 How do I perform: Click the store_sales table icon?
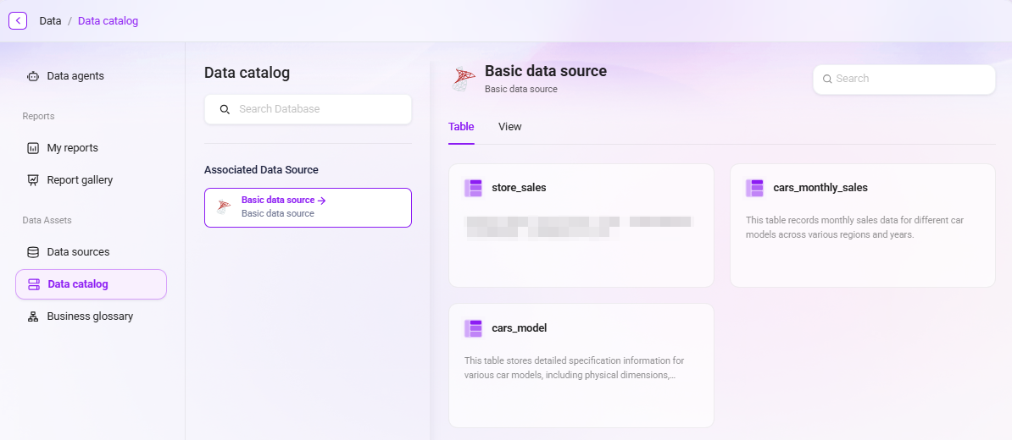(x=474, y=188)
